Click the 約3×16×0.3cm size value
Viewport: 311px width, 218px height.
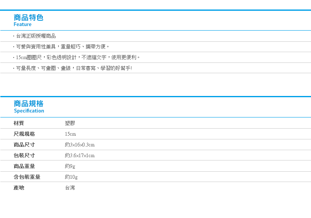80,145
